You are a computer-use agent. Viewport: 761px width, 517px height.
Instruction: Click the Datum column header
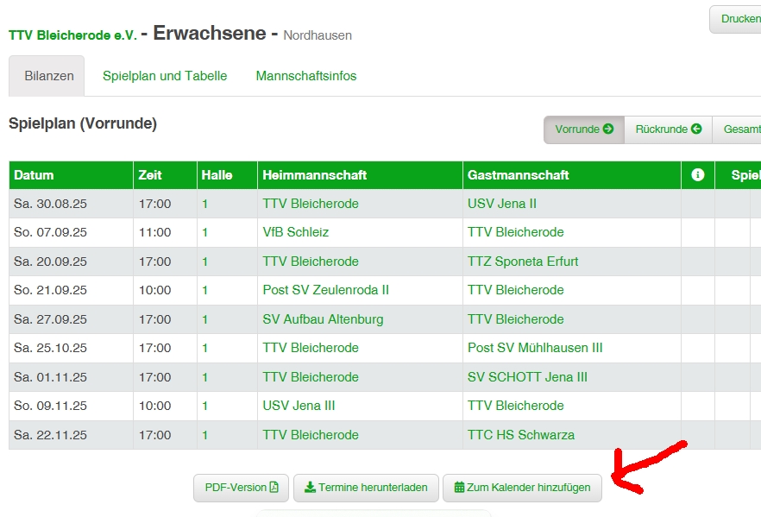[x=71, y=174]
